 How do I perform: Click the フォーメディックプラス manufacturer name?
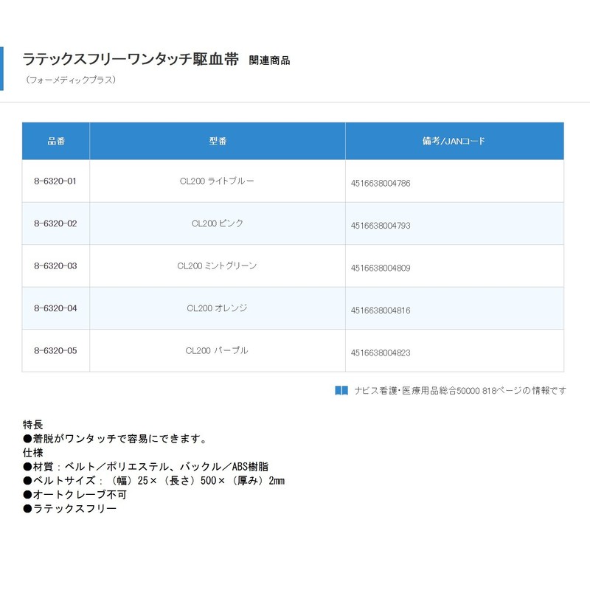click(x=71, y=80)
